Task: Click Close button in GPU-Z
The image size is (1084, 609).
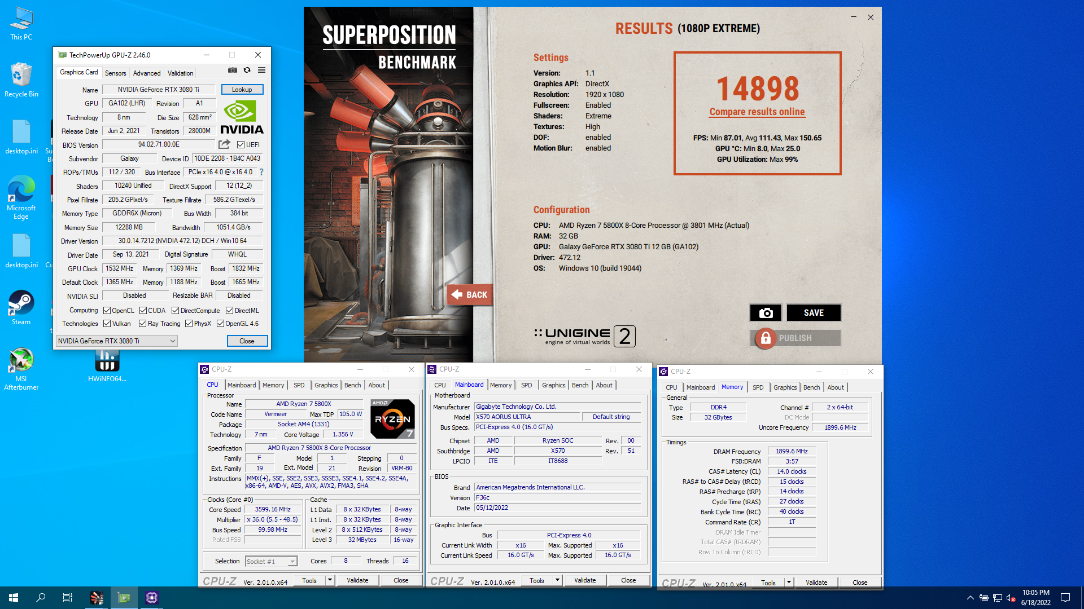Action: (x=247, y=341)
